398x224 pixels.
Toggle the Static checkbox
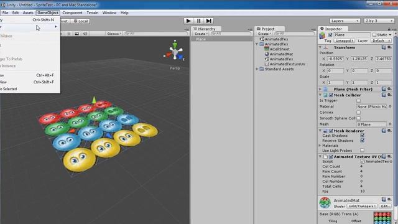374,35
